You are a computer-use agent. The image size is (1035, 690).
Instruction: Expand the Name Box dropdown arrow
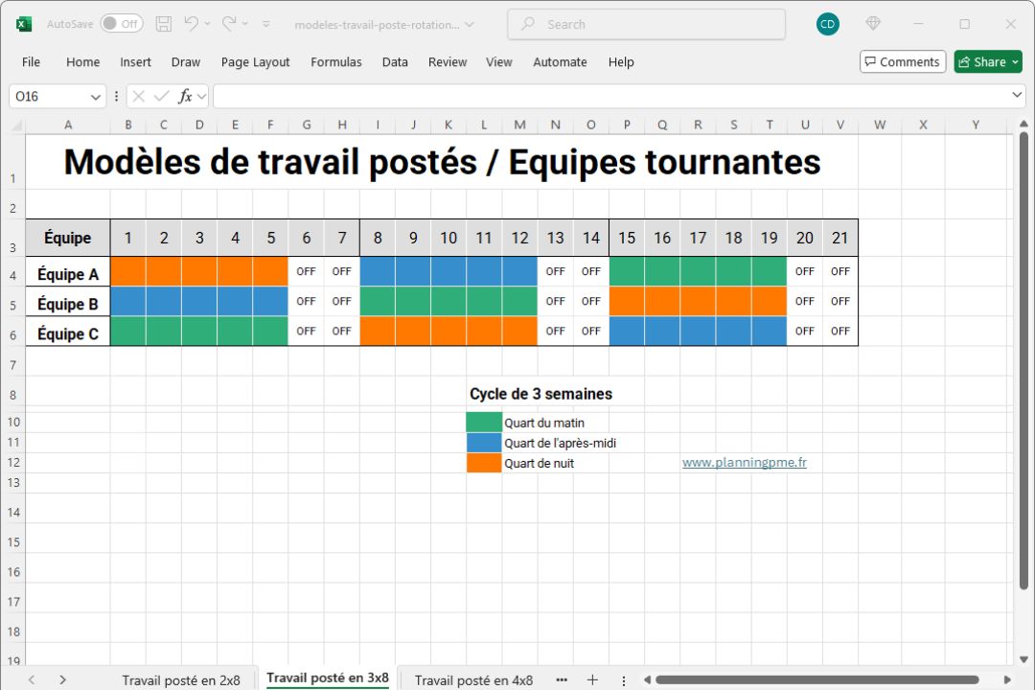[95, 97]
